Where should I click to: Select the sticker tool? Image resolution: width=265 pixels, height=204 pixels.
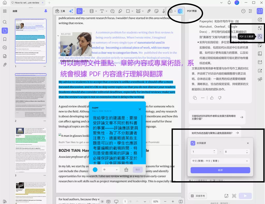pyautogui.click(x=157, y=11)
